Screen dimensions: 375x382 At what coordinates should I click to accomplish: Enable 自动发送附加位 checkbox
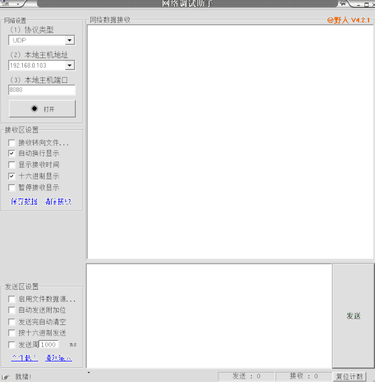pyautogui.click(x=12, y=310)
